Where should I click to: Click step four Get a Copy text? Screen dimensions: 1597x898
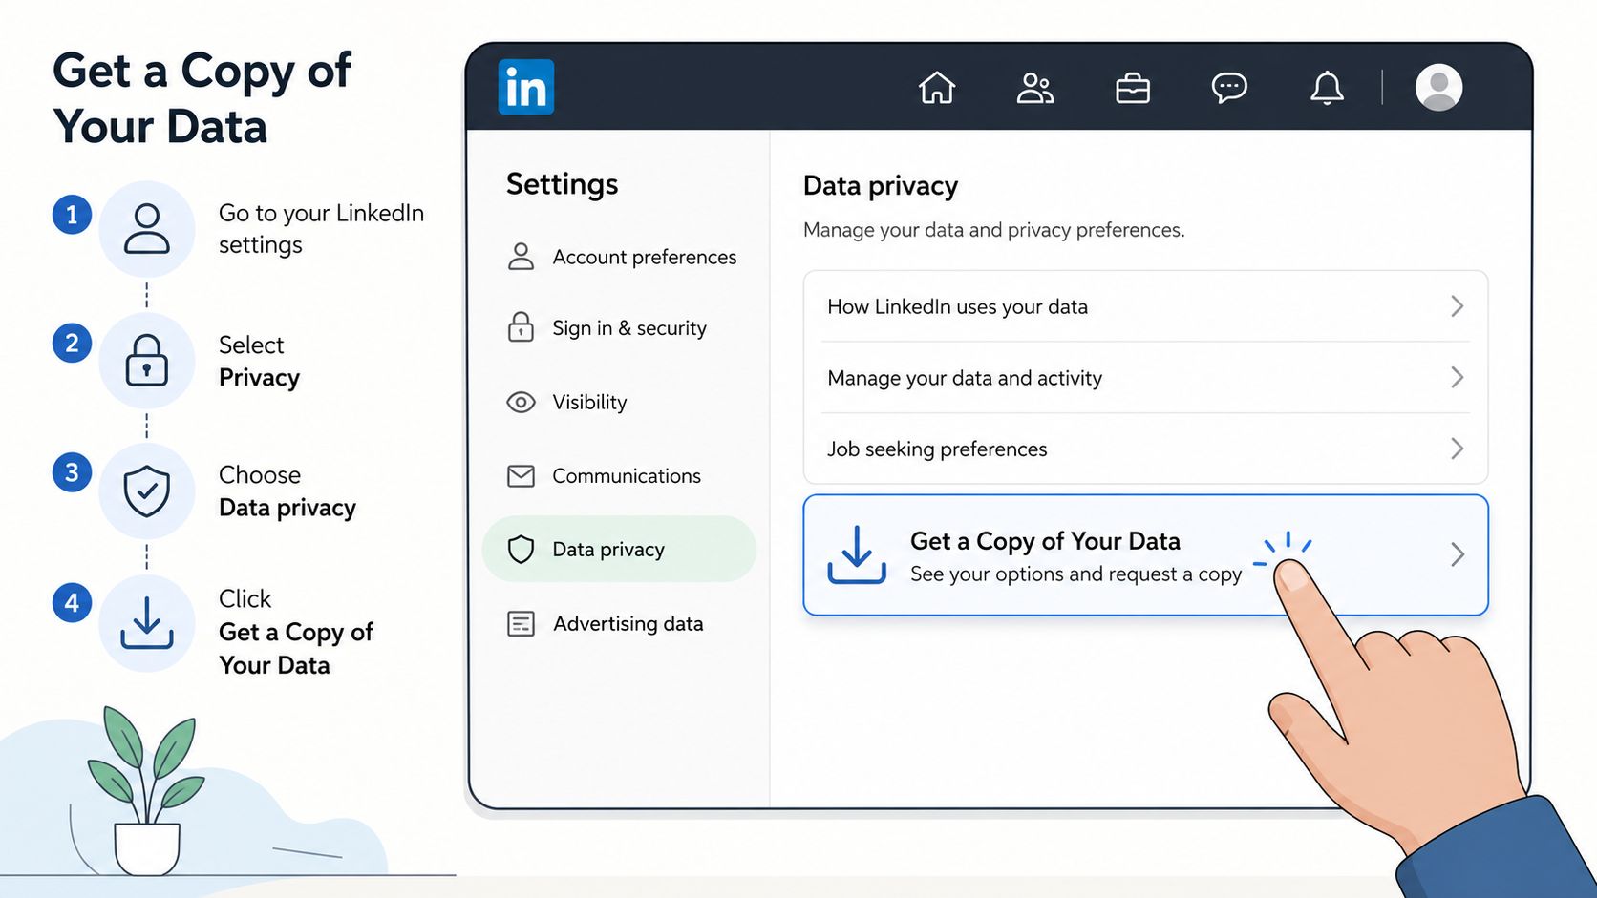point(296,632)
